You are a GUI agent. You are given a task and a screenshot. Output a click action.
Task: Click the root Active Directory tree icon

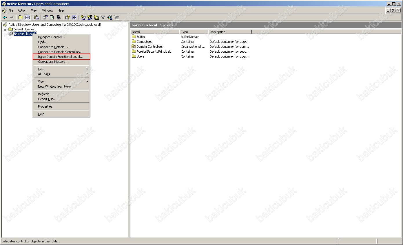[x=5, y=25]
